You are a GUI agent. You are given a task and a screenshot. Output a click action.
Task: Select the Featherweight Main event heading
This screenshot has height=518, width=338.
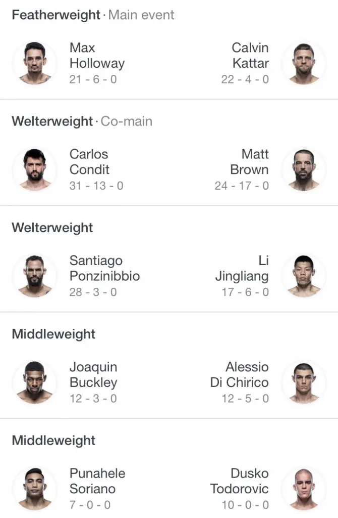point(93,15)
